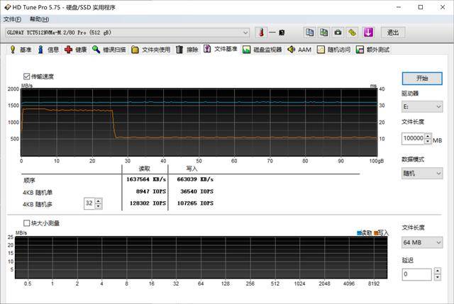Click the sequential read value 1637564 KB/s
The image size is (454, 304).
pyautogui.click(x=146, y=179)
